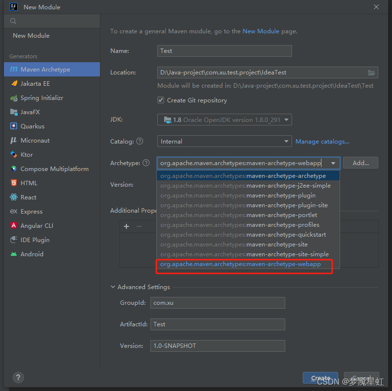
Task: Click the IDE Plugin plug icon
Action: (14, 240)
